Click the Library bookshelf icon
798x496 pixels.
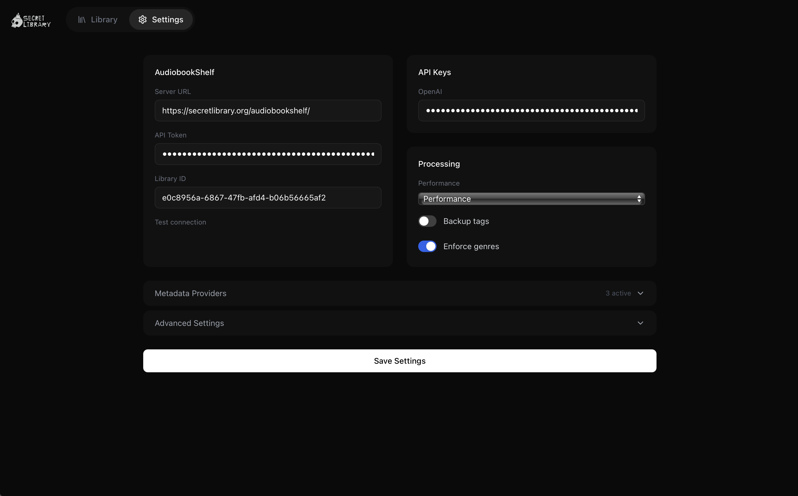(82, 20)
